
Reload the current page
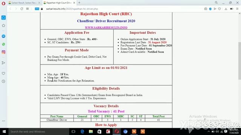(x=22, y=9)
